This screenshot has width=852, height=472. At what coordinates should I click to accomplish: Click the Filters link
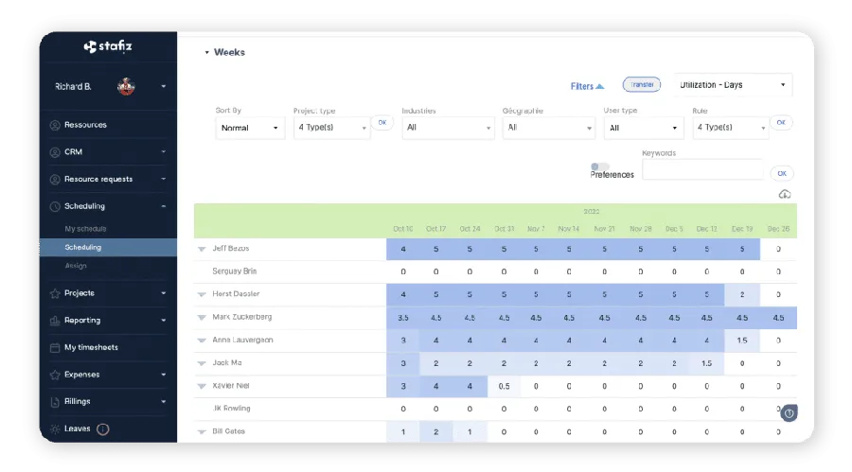(x=587, y=86)
